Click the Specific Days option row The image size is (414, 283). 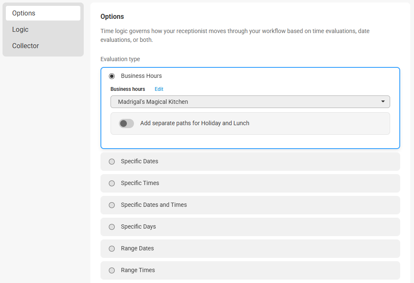(x=250, y=227)
